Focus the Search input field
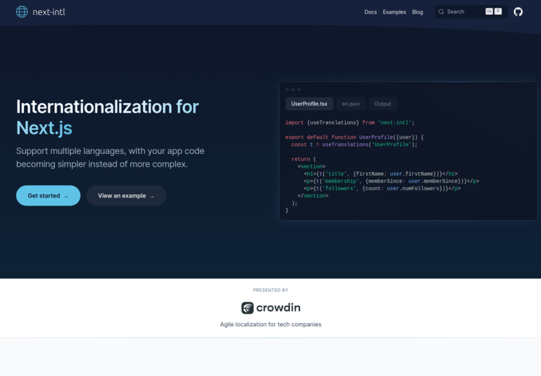The width and height of the screenshot is (541, 376). click(x=471, y=12)
